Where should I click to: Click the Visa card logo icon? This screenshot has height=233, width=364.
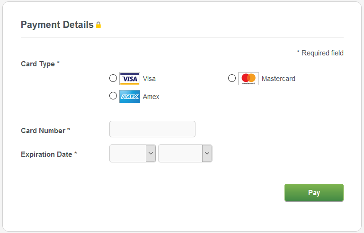tap(130, 79)
